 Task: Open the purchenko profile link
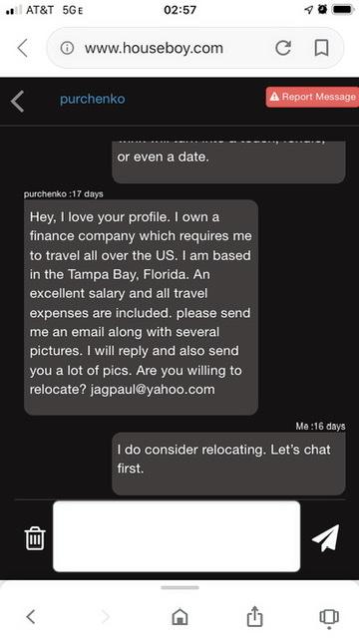(x=93, y=99)
